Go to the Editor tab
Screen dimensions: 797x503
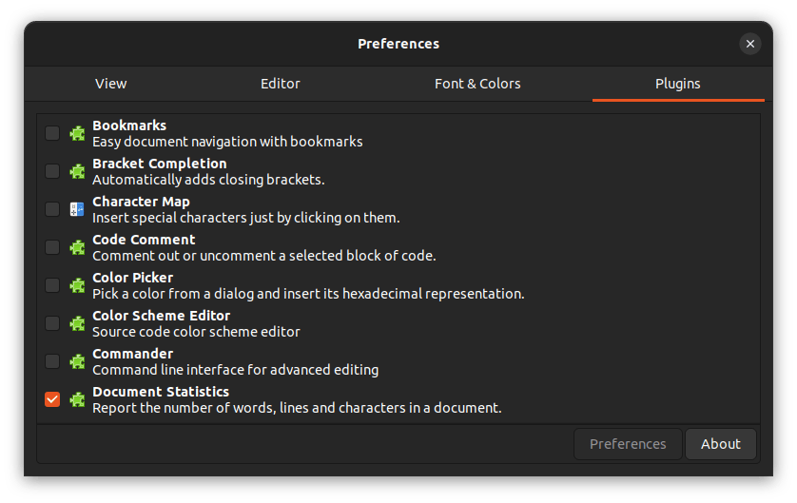[x=281, y=84]
